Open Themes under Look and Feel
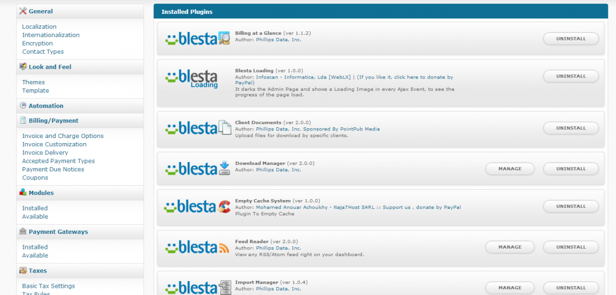Image resolution: width=616 pixels, height=295 pixels. (x=33, y=82)
